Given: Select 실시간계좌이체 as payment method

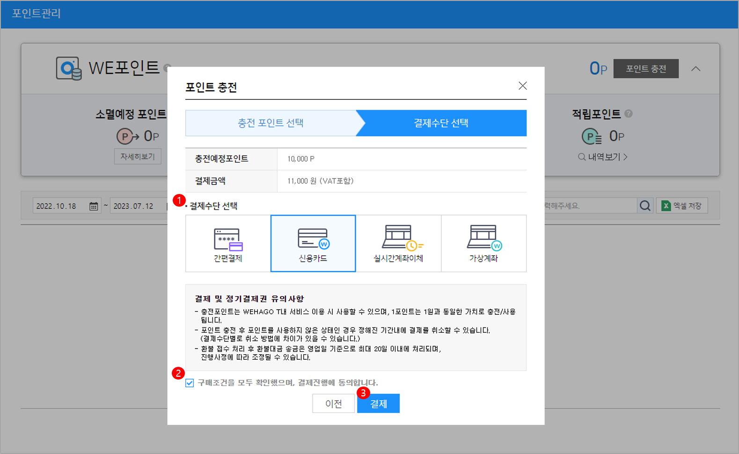Looking at the screenshot, I should [398, 244].
